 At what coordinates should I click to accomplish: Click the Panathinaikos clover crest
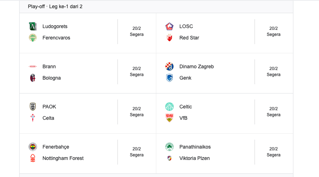point(169,147)
